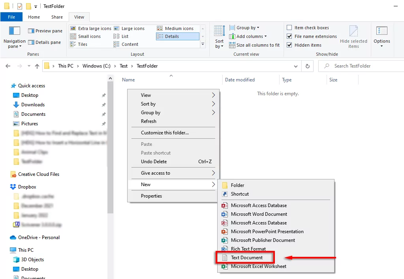Switch layout to Medium icons
The height and width of the screenshot is (279, 404).
(175, 28)
